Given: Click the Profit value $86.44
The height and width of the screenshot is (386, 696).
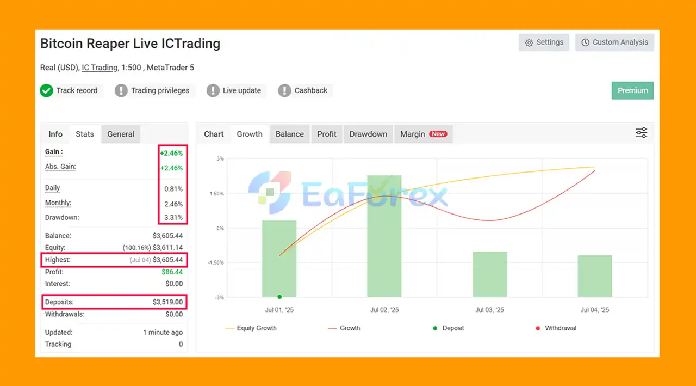Looking at the screenshot, I should [172, 272].
